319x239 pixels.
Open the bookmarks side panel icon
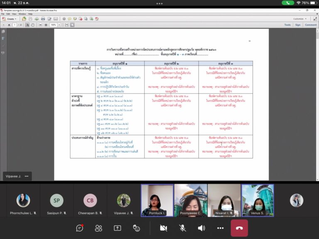point(3,39)
